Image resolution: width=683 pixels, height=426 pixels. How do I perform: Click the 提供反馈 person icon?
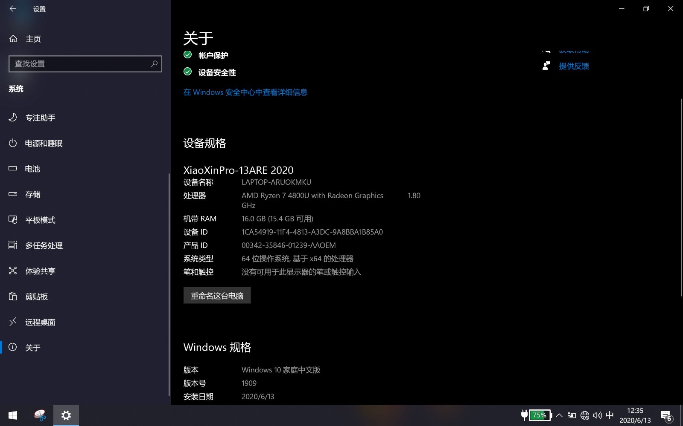coord(546,66)
